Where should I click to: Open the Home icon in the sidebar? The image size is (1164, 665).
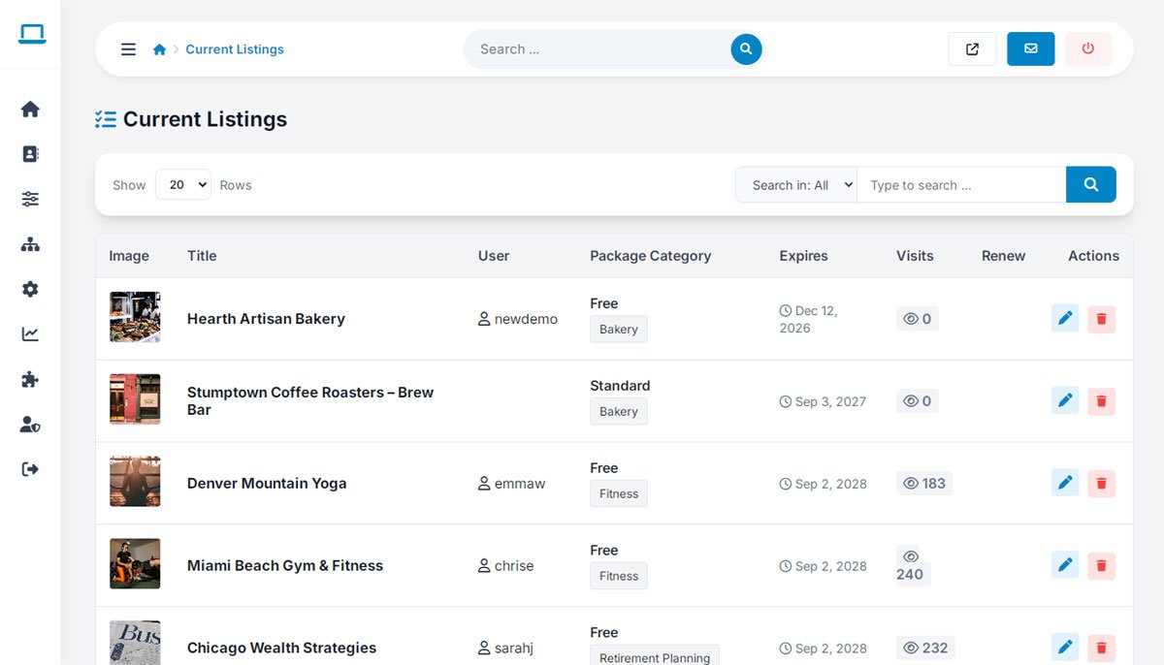pyautogui.click(x=30, y=110)
